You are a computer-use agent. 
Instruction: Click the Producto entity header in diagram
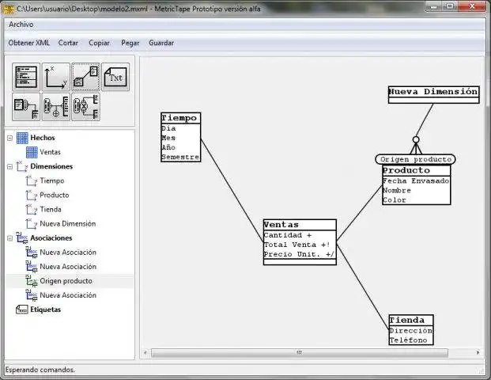coord(415,170)
